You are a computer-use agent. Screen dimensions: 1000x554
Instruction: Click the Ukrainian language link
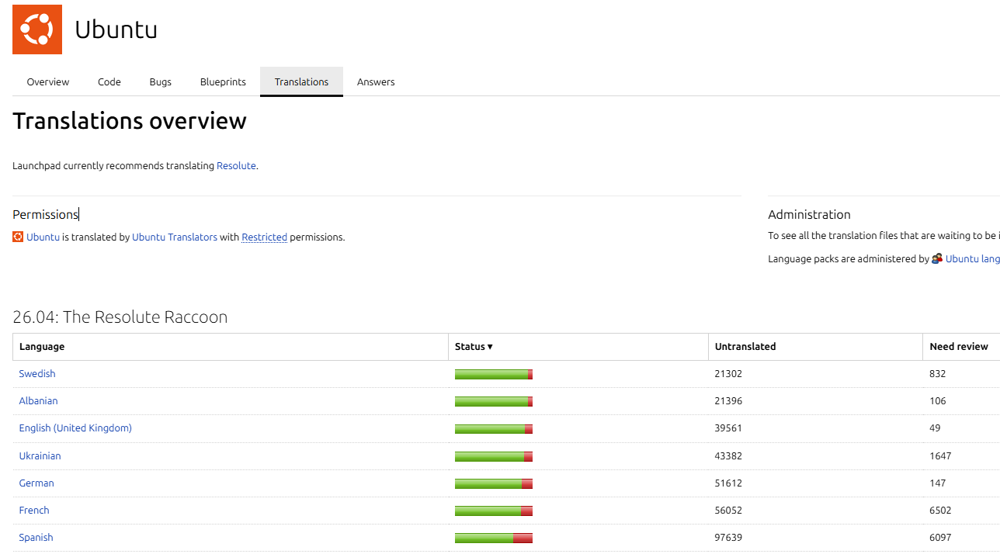40,455
